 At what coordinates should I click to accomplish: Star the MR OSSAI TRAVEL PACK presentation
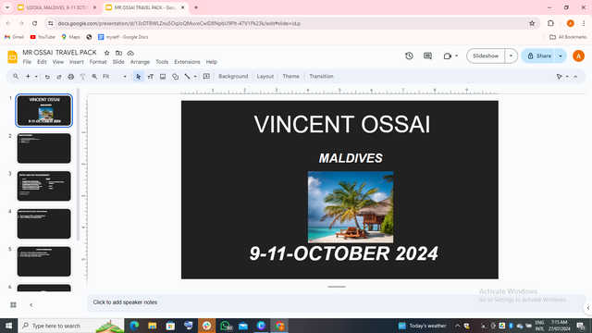point(107,53)
